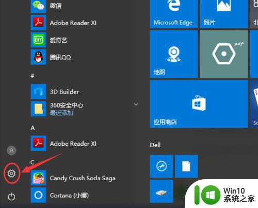Click the 微信 name text
Screen dimensions: 258x208
point(56,6)
